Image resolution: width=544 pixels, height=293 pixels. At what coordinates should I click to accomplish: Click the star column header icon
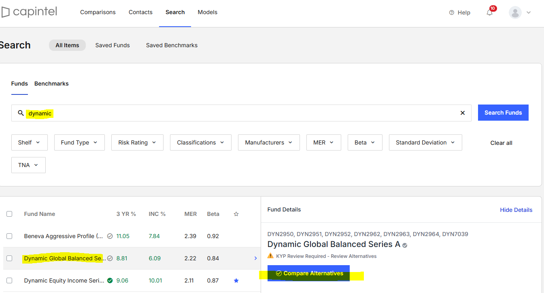point(236,214)
